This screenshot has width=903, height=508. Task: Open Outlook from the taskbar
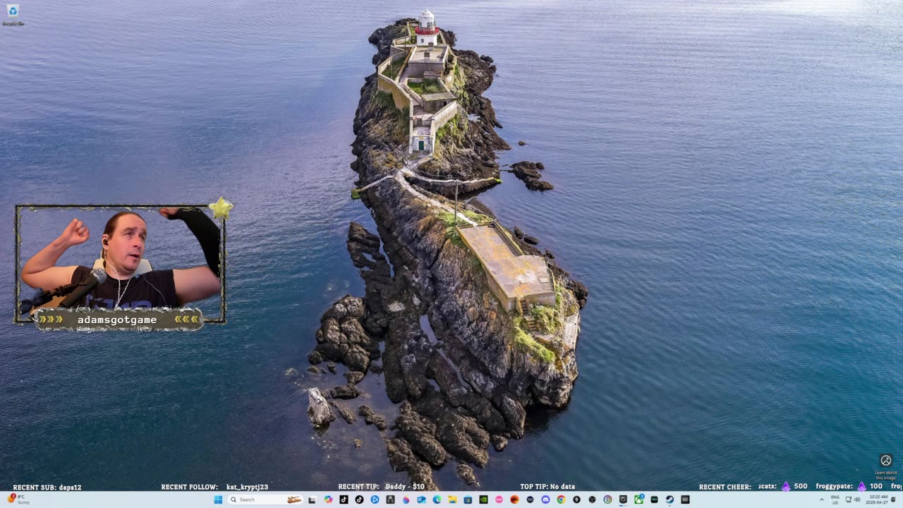[x=421, y=500]
